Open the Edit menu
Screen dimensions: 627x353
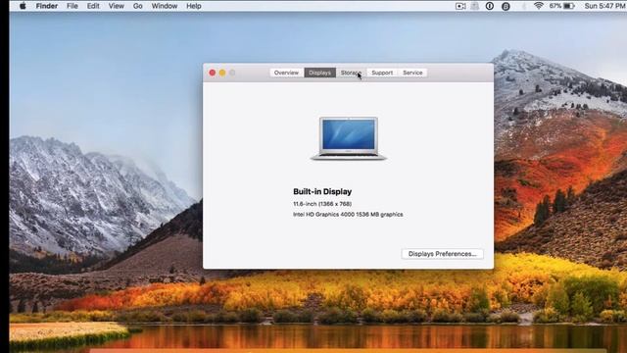[x=93, y=6]
